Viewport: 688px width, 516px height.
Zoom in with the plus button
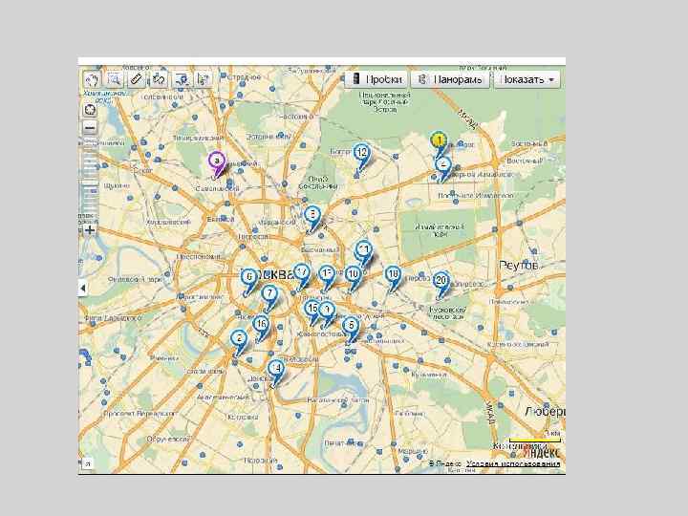[x=90, y=230]
